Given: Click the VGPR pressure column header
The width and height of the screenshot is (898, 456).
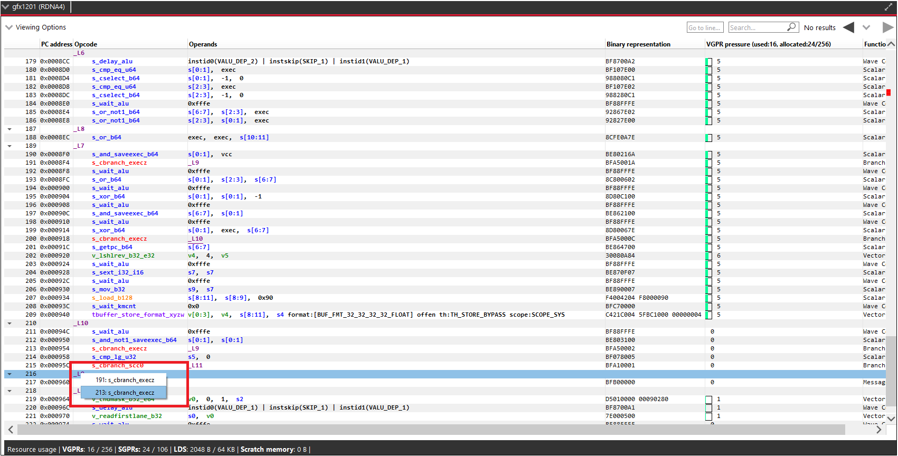Looking at the screenshot, I should [x=768, y=44].
